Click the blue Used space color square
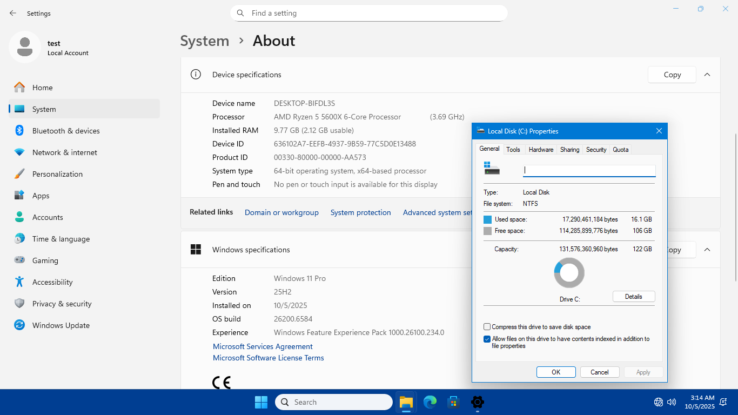 488,219
